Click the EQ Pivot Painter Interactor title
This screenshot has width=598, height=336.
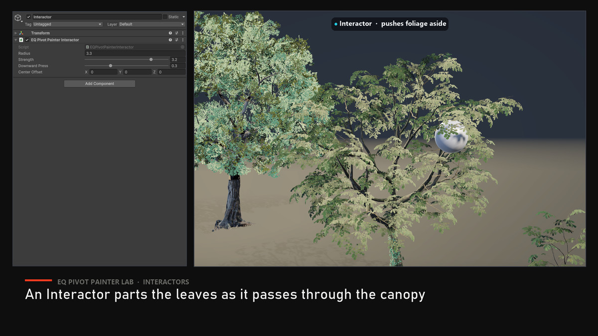pyautogui.click(x=55, y=40)
